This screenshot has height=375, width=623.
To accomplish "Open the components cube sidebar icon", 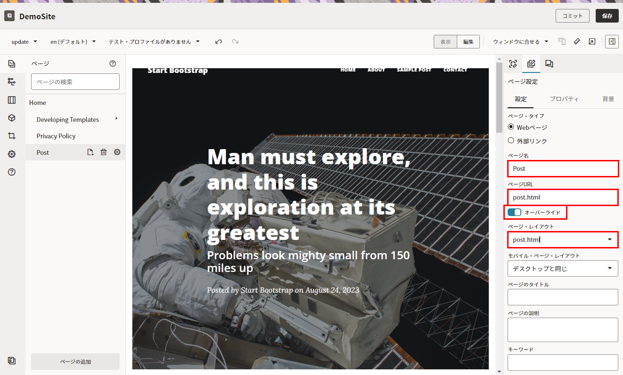I will point(12,118).
